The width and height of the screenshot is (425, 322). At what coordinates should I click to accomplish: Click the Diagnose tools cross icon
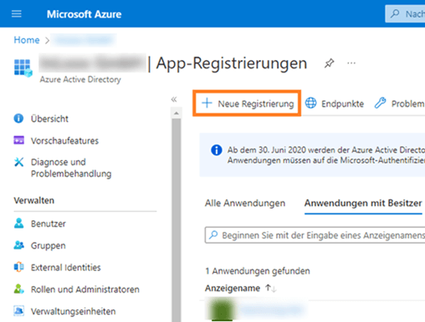pyautogui.click(x=19, y=162)
